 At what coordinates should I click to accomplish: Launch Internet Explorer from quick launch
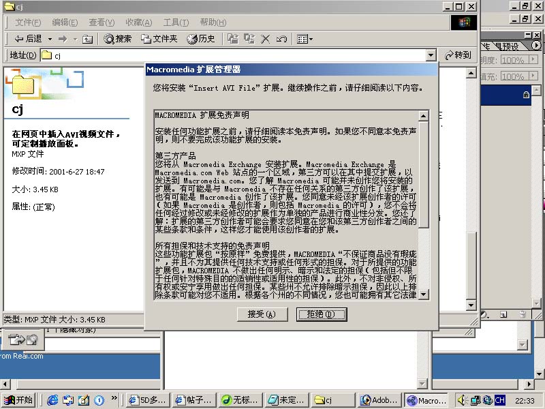coord(52,400)
